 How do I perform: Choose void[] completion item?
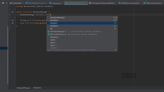82,40
